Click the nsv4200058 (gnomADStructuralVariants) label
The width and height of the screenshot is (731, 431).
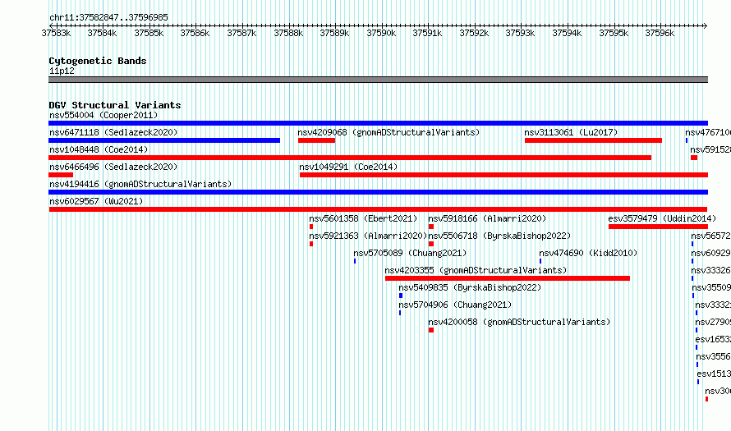pyautogui.click(x=519, y=322)
